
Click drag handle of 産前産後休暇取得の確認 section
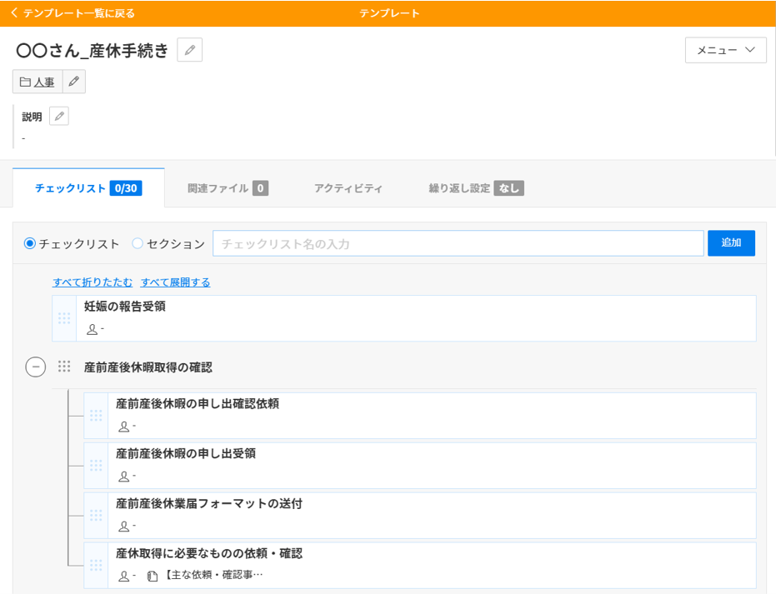click(64, 367)
